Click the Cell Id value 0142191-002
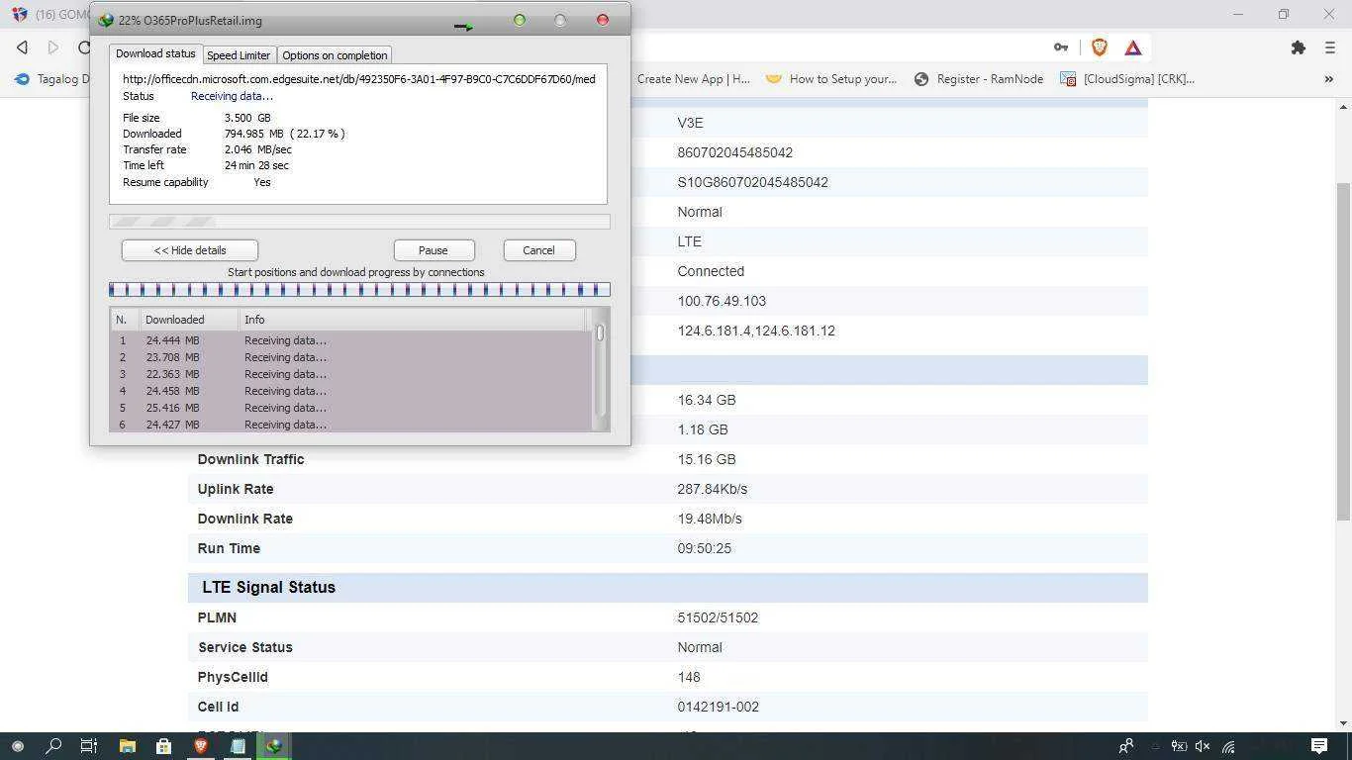This screenshot has width=1352, height=760. click(718, 707)
